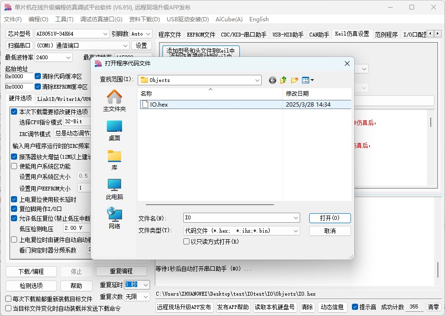Click the horizontal scrollbar in file list
Screen dimensions: 445x316
(x=210, y=205)
